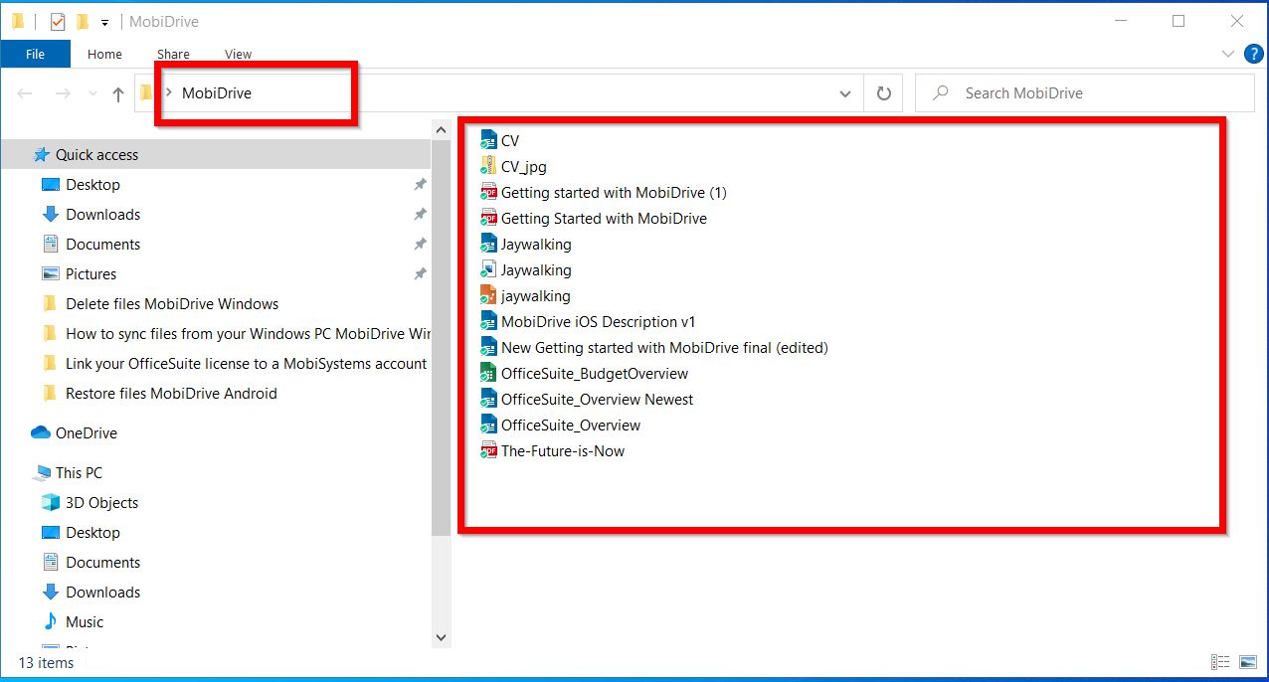Open the Help question mark icon

pyautogui.click(x=1253, y=54)
